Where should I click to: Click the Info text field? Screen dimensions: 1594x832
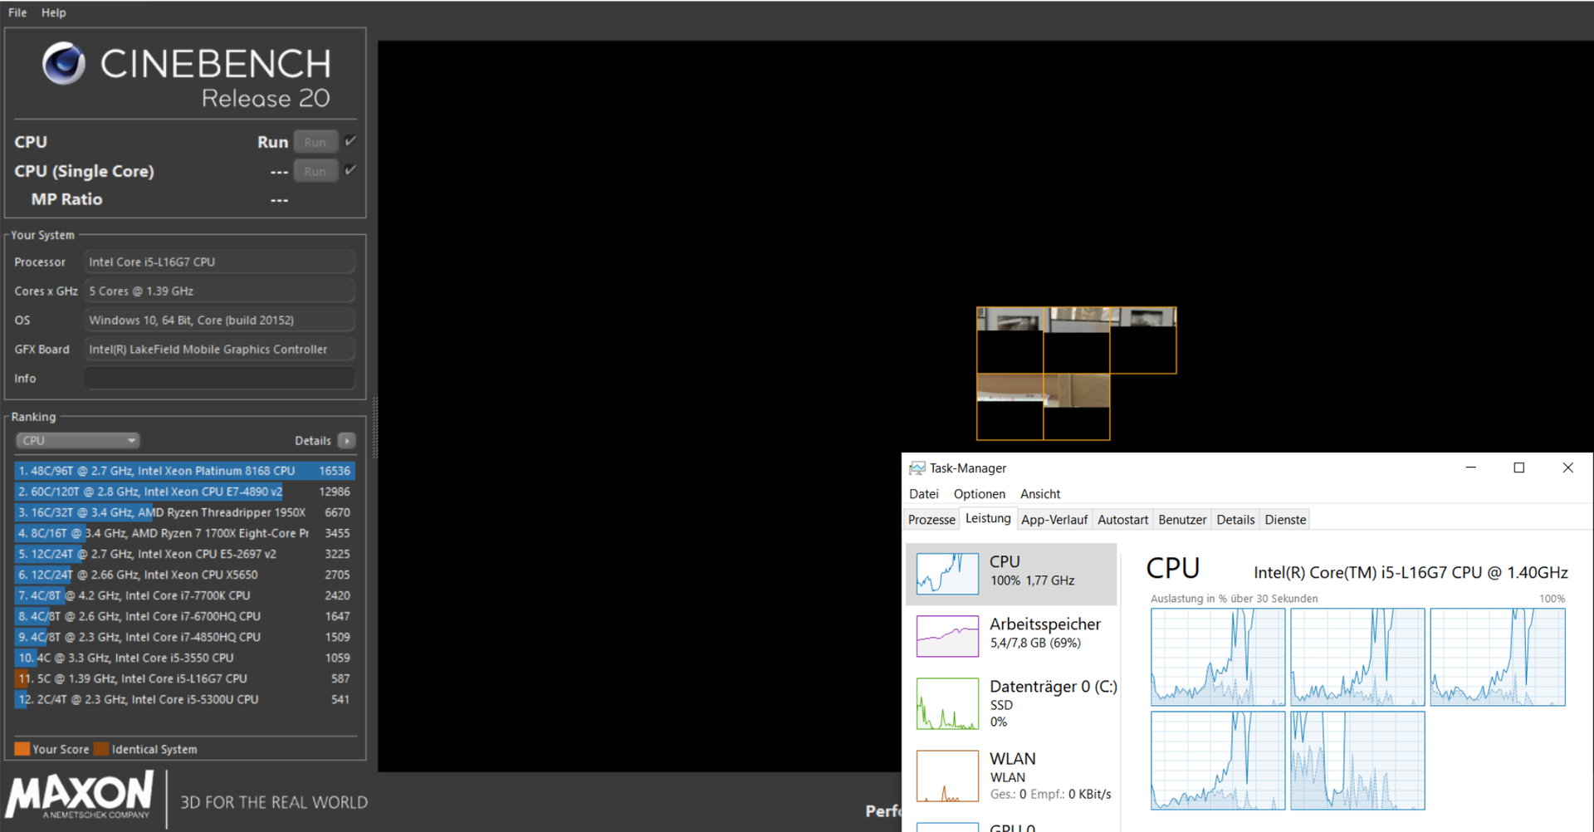(219, 379)
